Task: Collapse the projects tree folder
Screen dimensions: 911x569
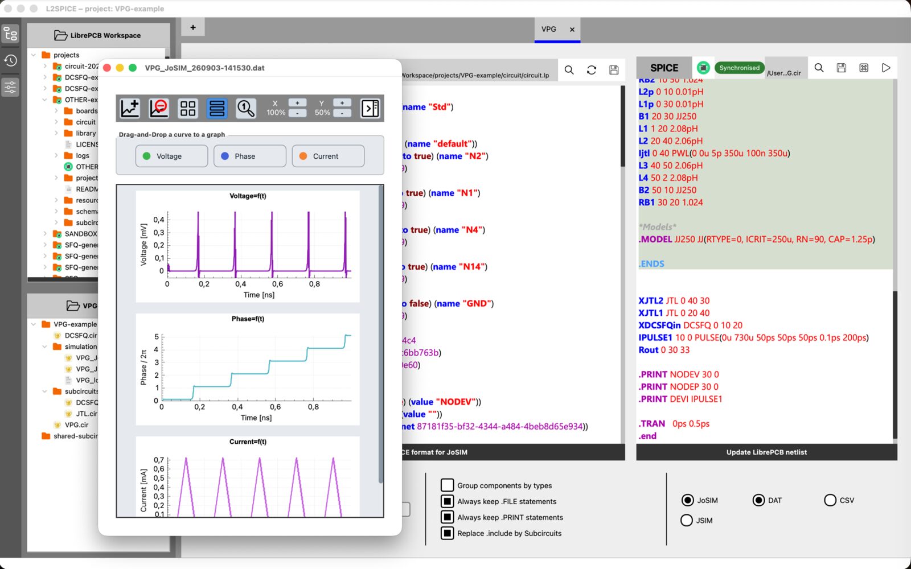Action: tap(34, 55)
